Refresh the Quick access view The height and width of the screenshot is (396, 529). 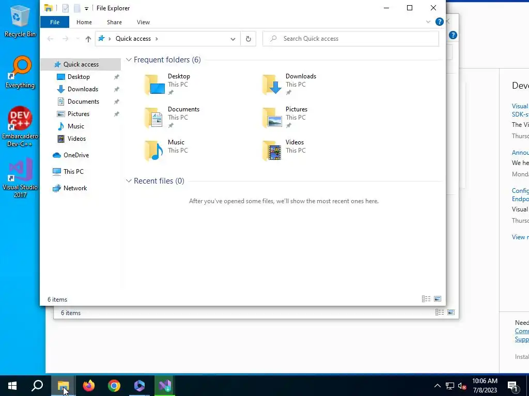pyautogui.click(x=248, y=39)
